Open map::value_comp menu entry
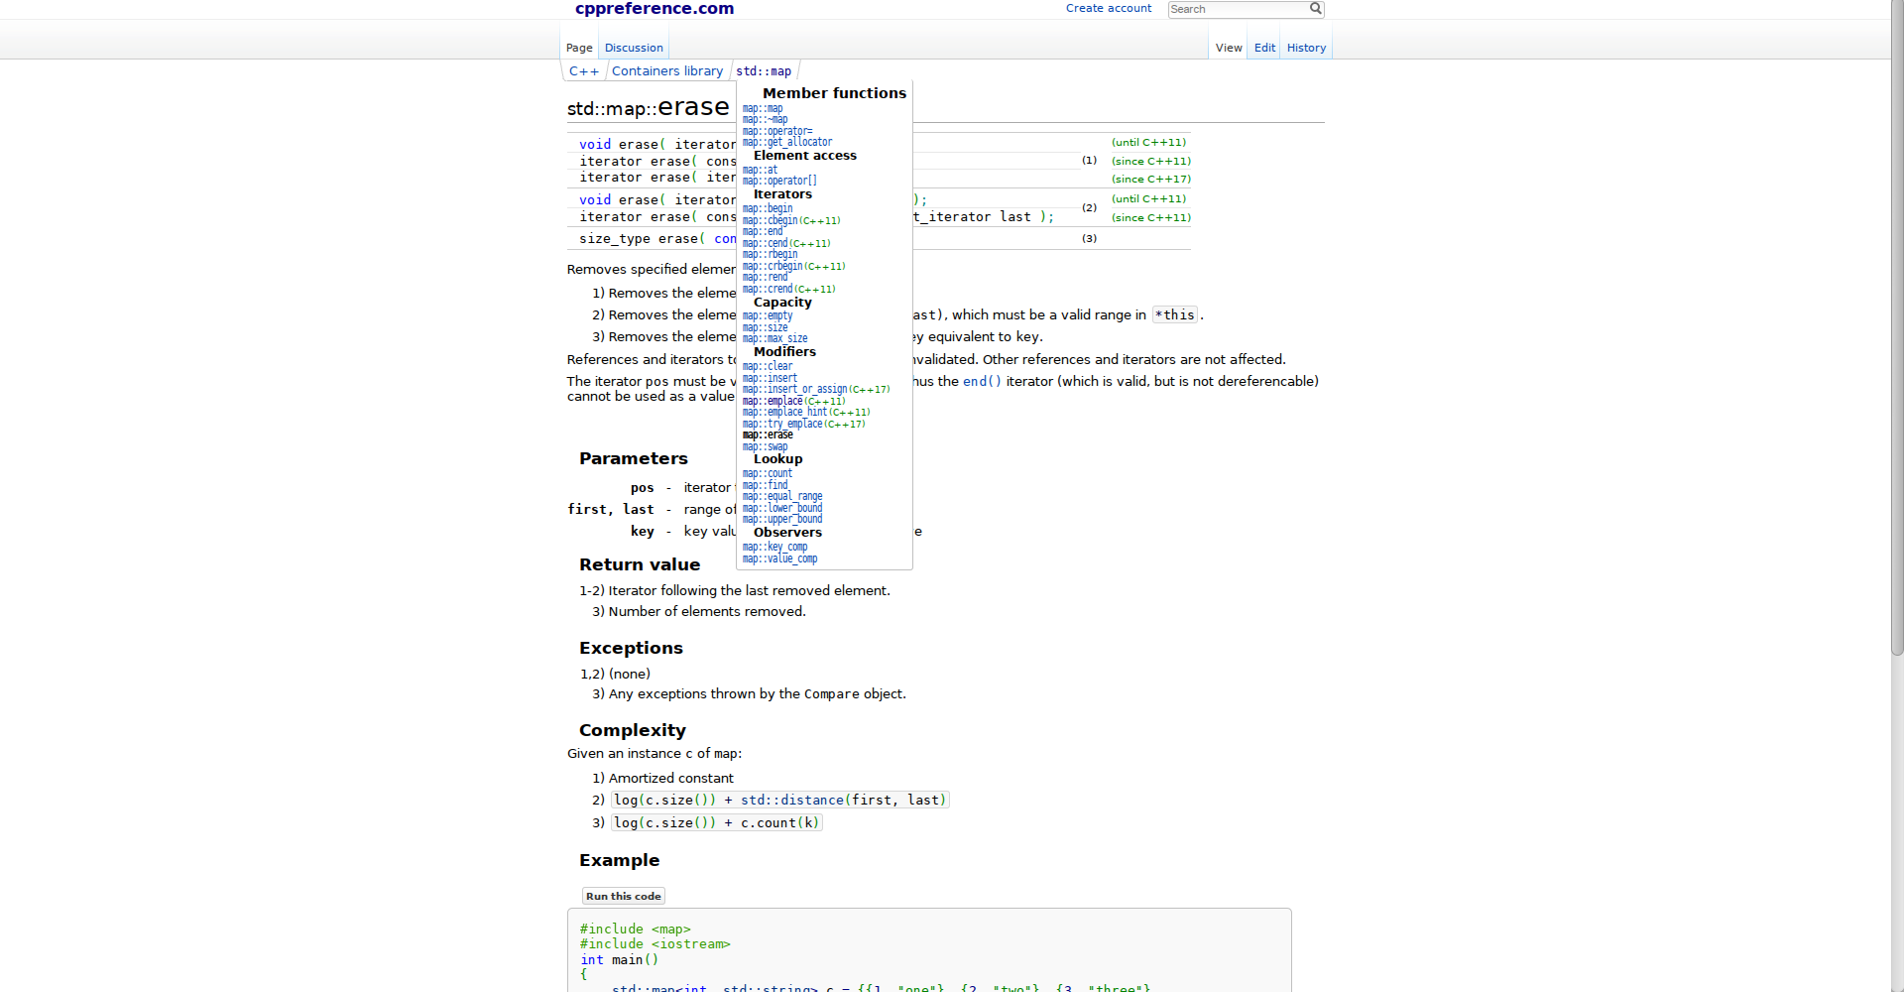The width and height of the screenshot is (1904, 992). [x=779, y=558]
